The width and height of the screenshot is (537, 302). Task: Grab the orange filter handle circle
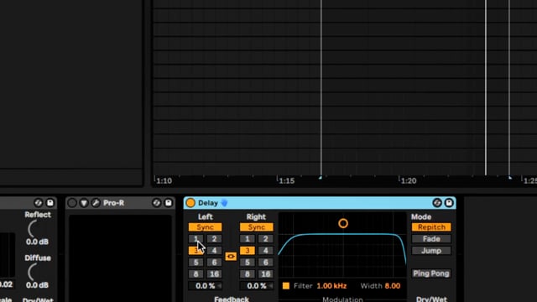[343, 224]
